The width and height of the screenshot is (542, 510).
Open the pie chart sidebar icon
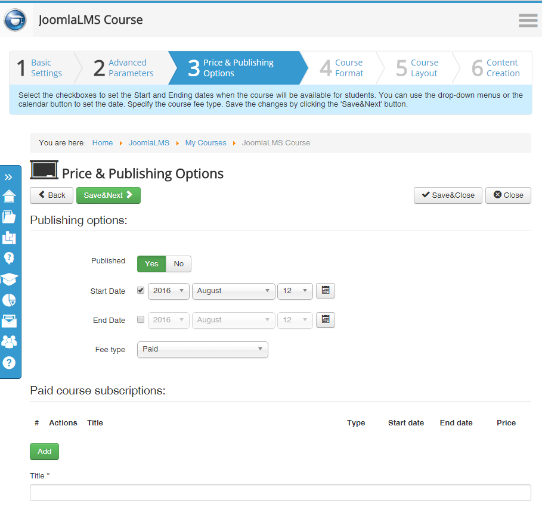pos(9,300)
